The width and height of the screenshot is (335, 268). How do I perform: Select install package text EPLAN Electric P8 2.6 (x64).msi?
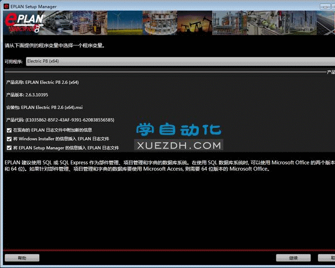(52, 108)
